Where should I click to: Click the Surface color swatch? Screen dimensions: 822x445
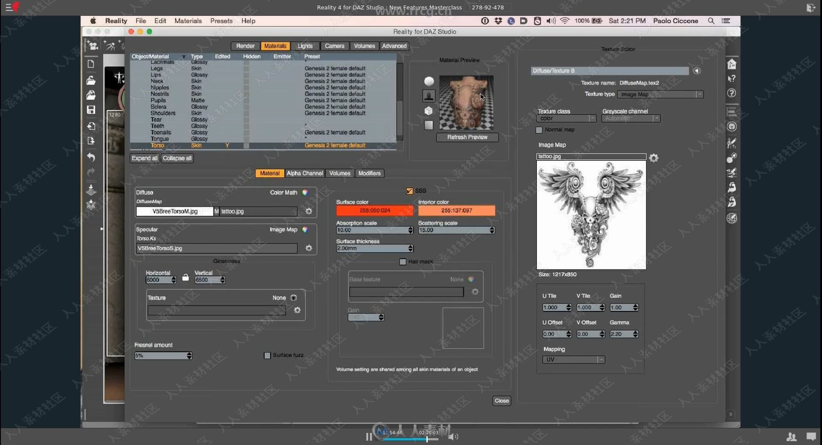[x=375, y=211]
